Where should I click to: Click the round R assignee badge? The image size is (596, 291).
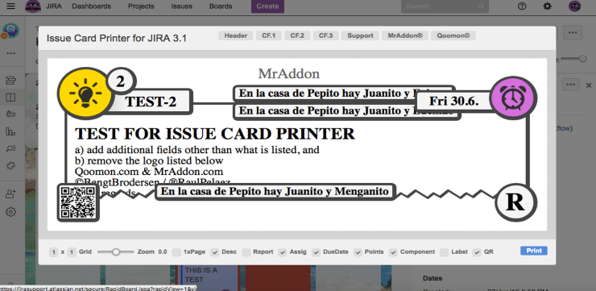(515, 203)
